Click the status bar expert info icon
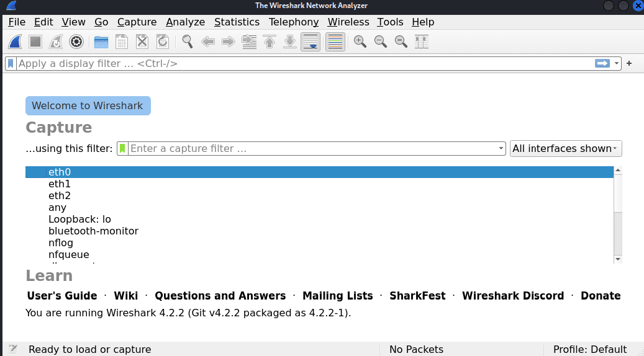The image size is (644, 356). pyautogui.click(x=13, y=349)
